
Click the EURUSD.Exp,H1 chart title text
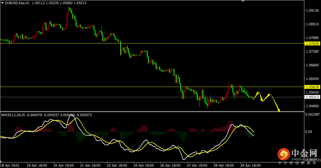point(18,3)
